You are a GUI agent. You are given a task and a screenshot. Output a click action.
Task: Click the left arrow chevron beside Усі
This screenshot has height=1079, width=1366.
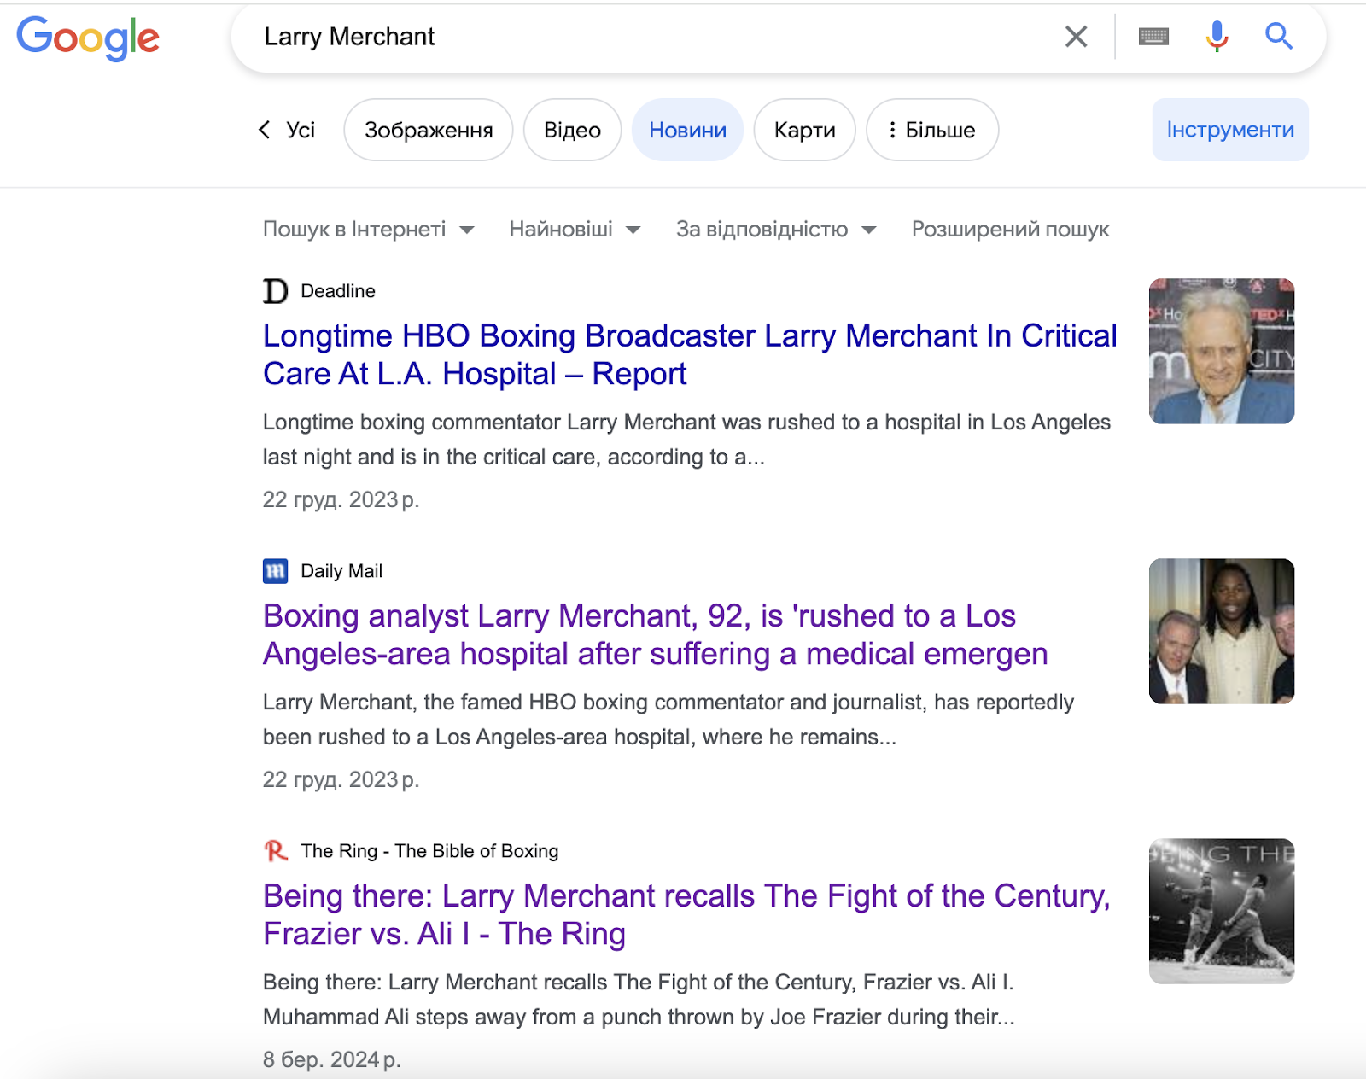265,130
